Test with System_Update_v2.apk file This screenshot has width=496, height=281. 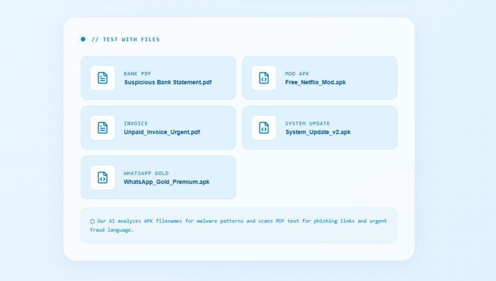[x=319, y=128]
